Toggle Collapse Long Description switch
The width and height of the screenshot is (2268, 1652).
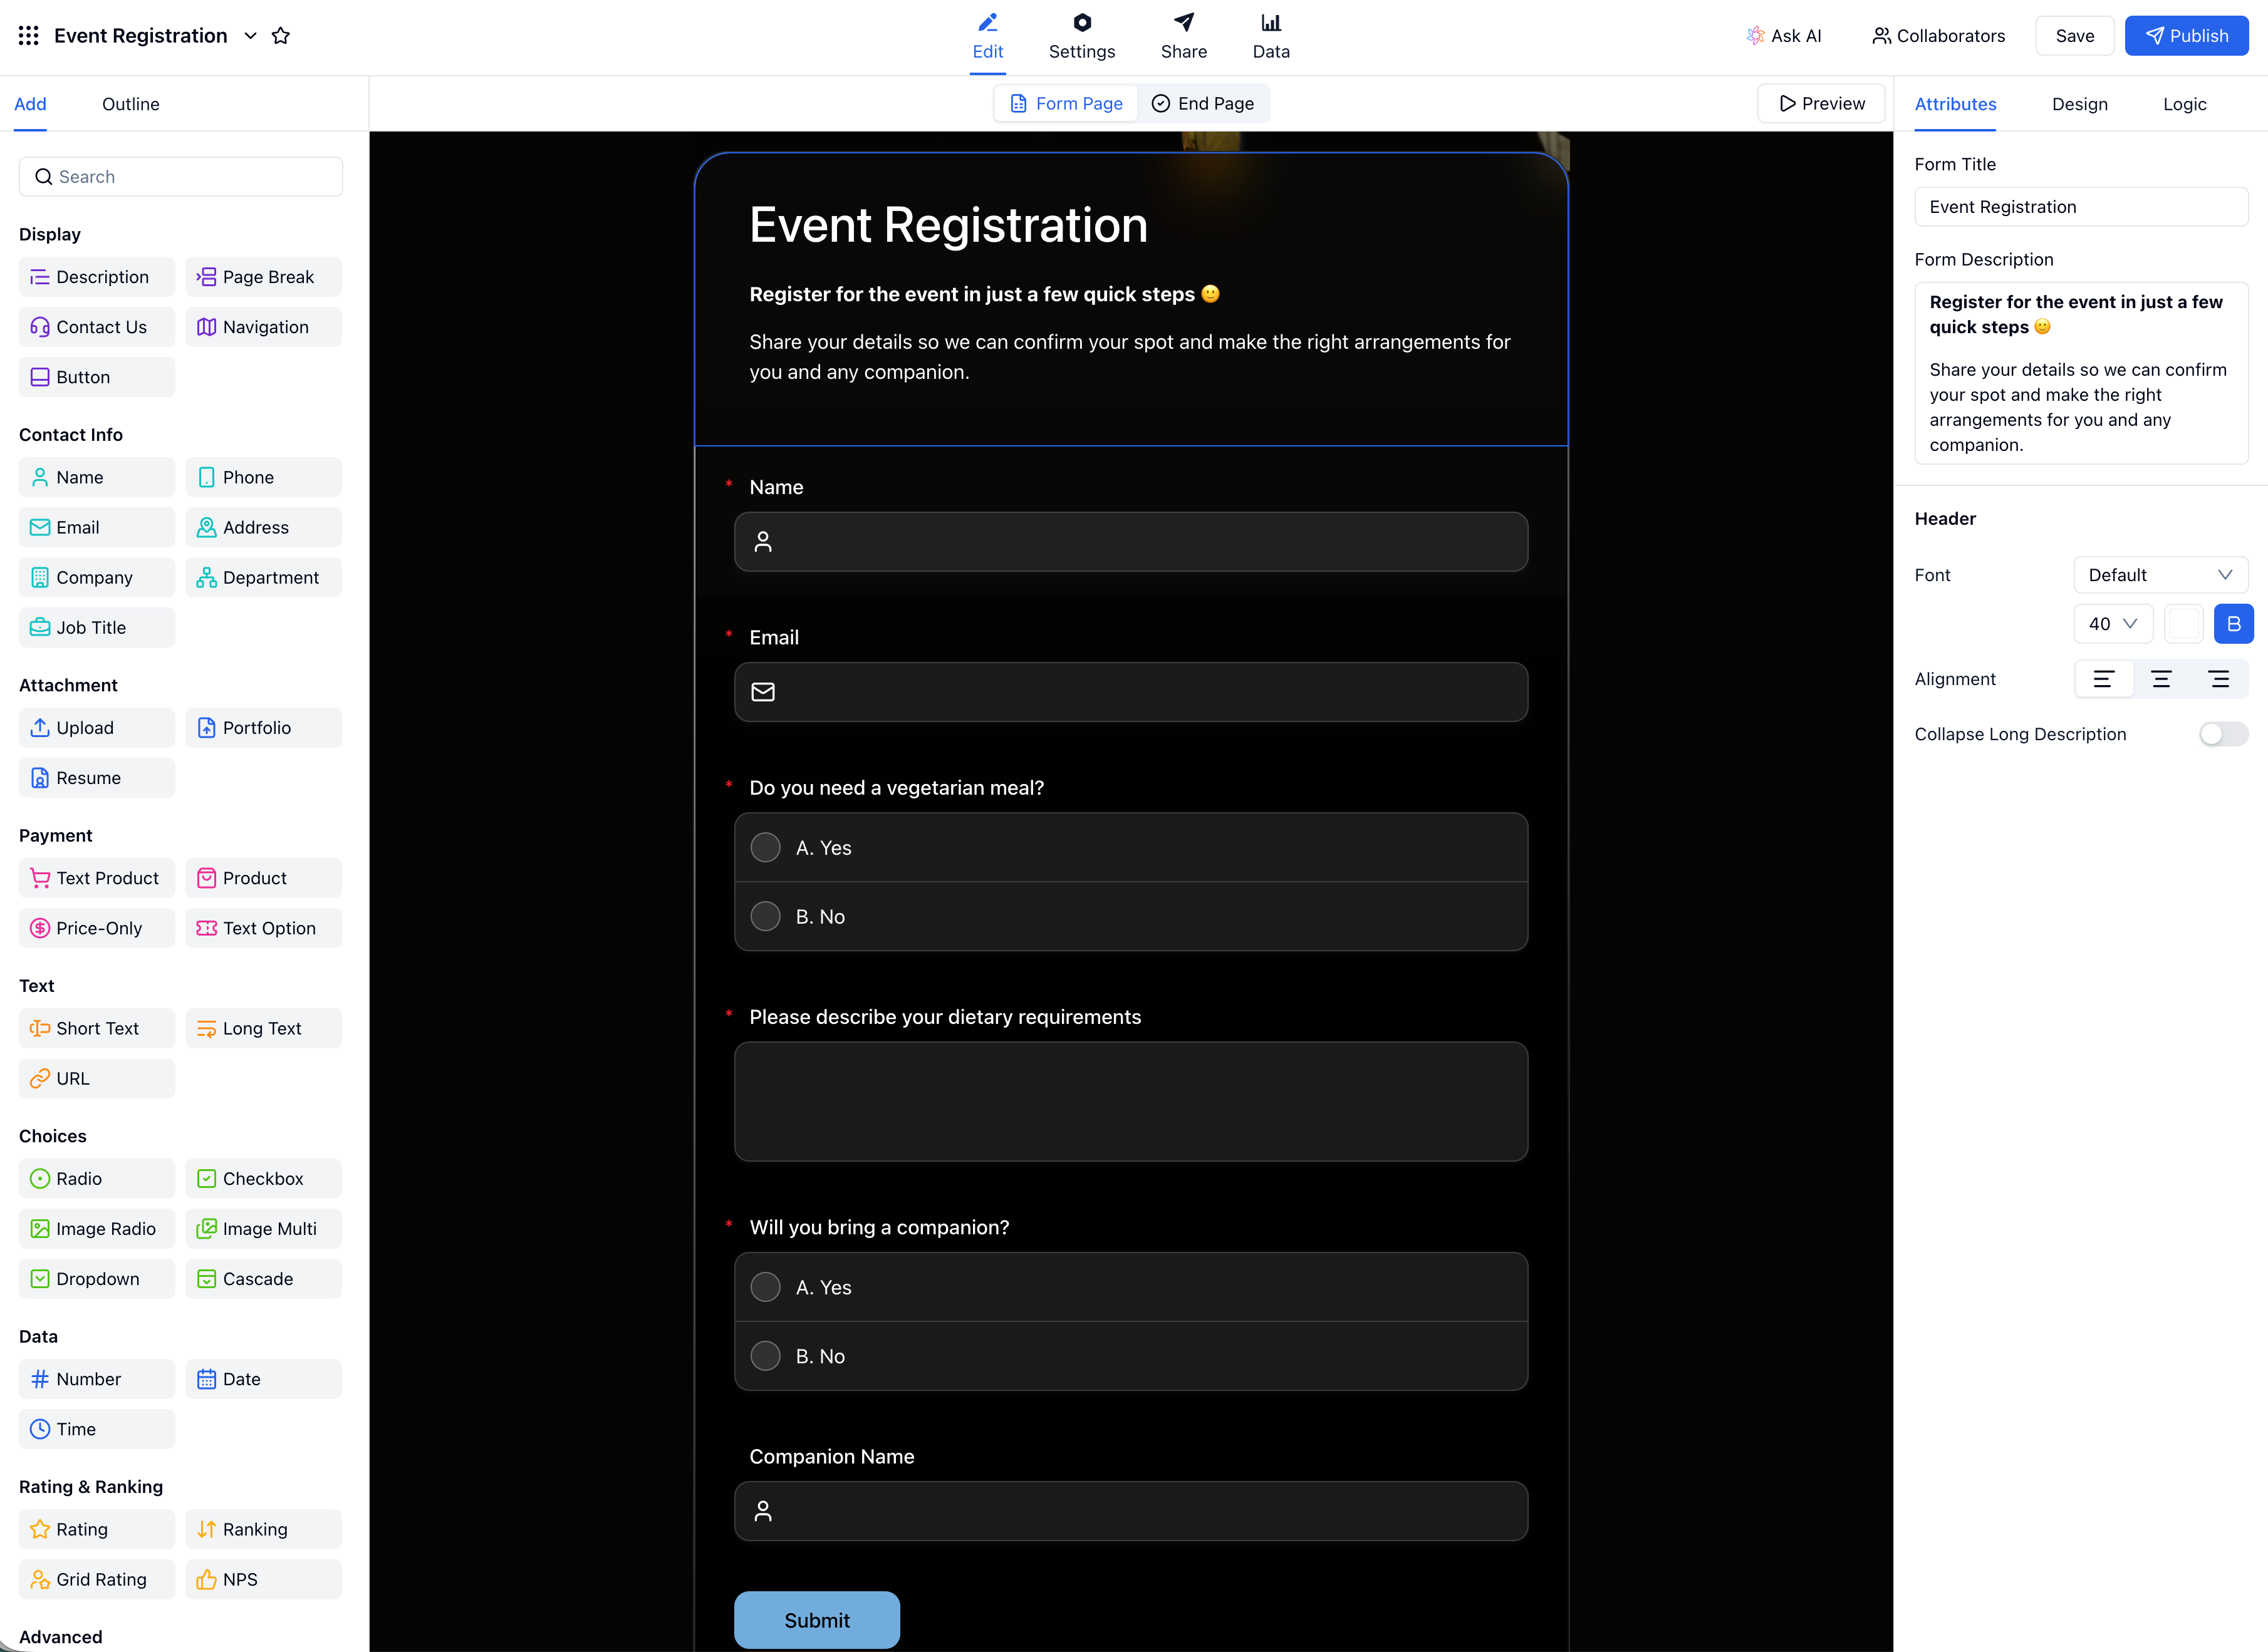2223,733
